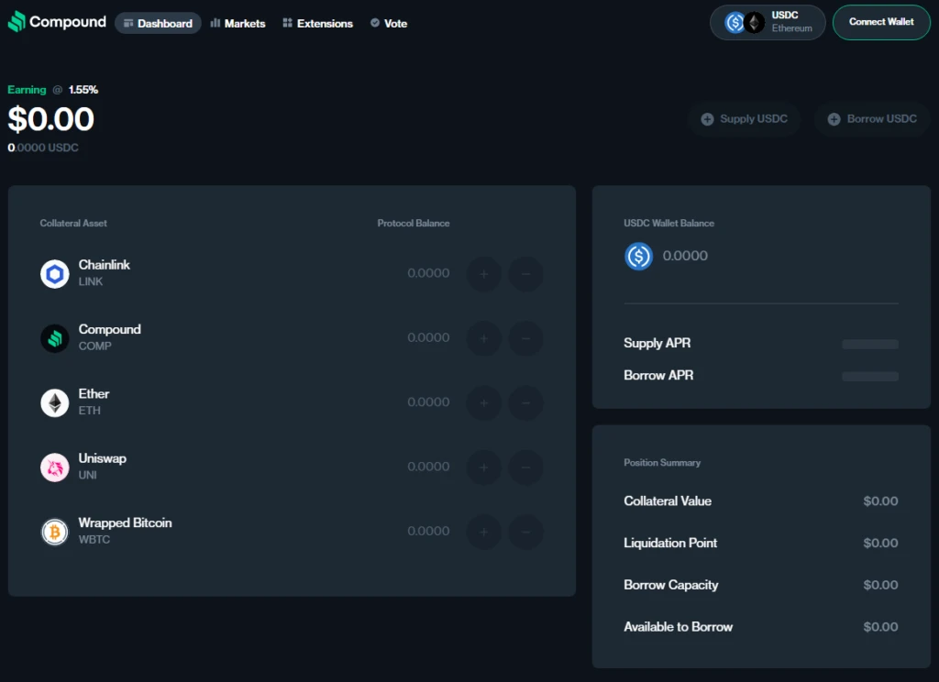Withdraw Wrapped Bitcoin with minus button
Screen dimensions: 939x682
pyautogui.click(x=525, y=532)
